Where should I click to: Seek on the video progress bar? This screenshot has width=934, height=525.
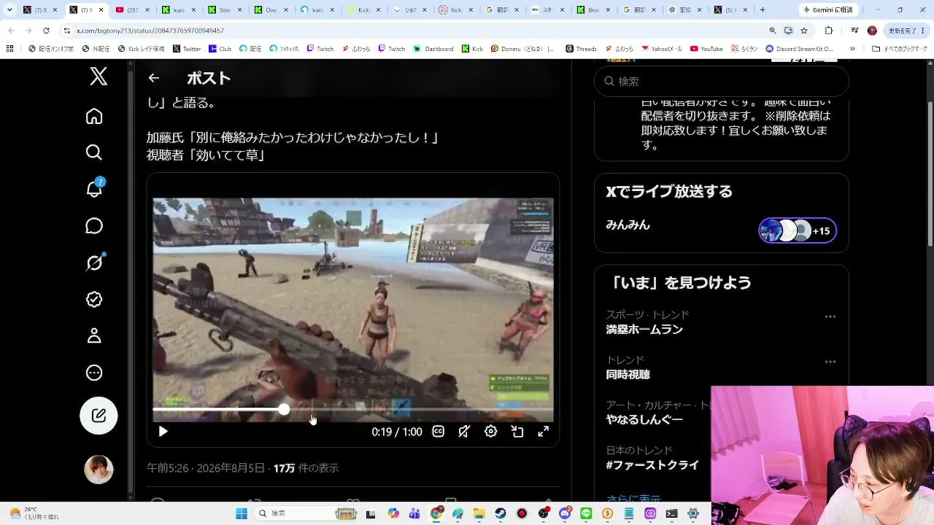coord(352,410)
